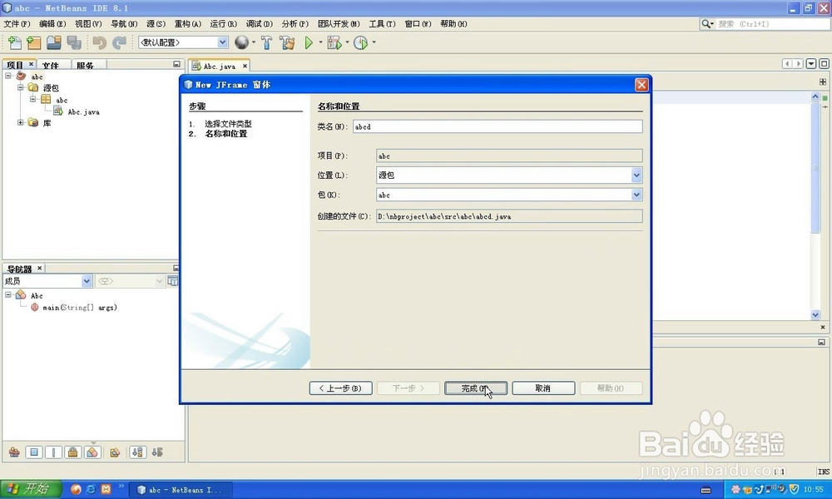The height and width of the screenshot is (499, 832).
Task: Click the XAMPP quick launch icon
Action: coord(106,489)
